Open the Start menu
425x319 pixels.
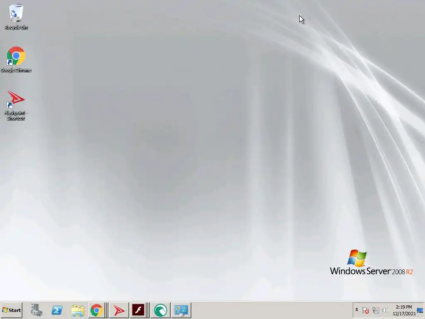click(x=11, y=310)
